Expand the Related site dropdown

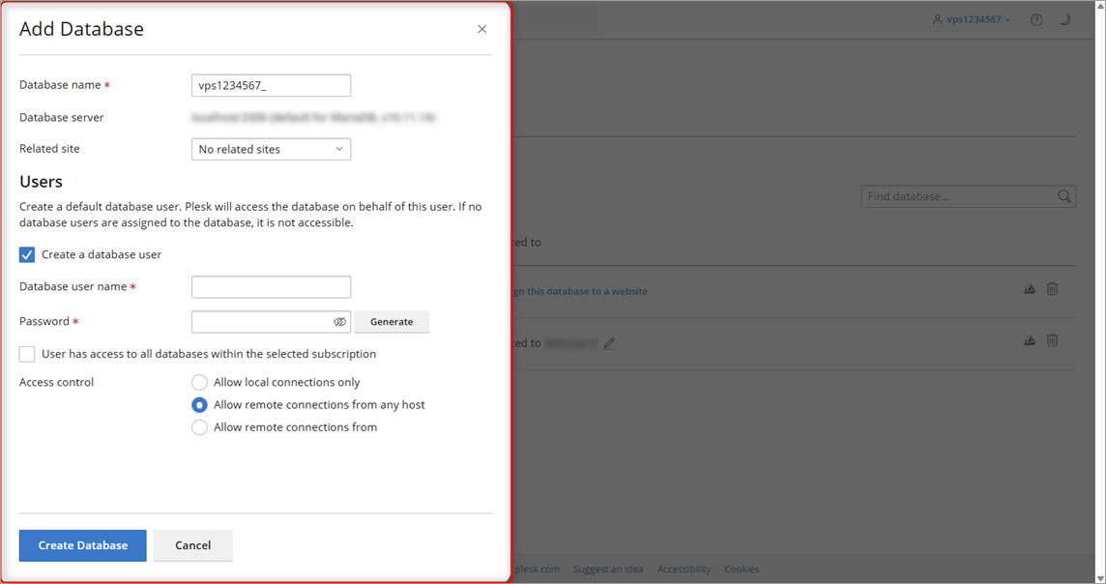point(271,150)
